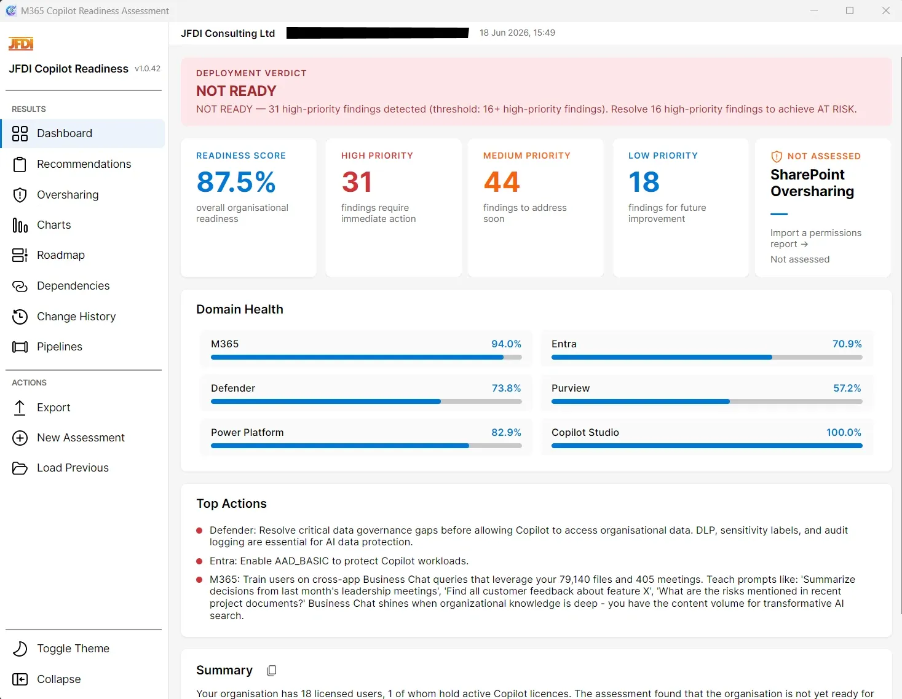Click the Charts bar icon
The image size is (902, 699).
(20, 225)
